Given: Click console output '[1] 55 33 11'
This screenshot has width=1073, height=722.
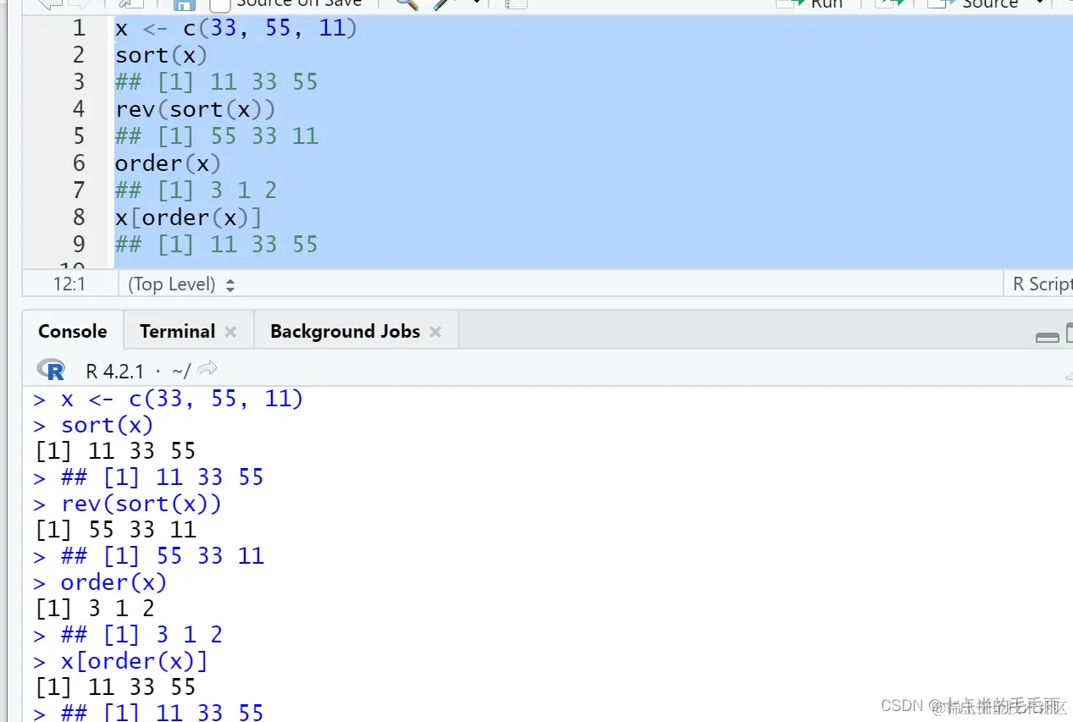Looking at the screenshot, I should pyautogui.click(x=115, y=530).
